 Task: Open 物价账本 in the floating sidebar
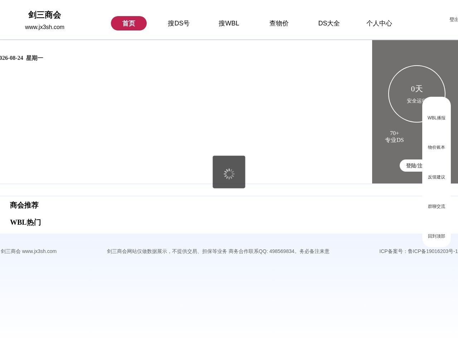(x=437, y=147)
